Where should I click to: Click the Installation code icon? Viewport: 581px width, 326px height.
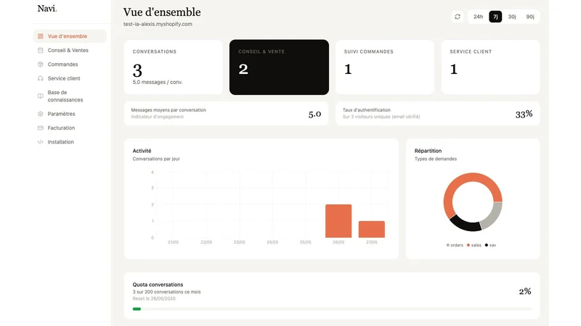click(x=41, y=142)
